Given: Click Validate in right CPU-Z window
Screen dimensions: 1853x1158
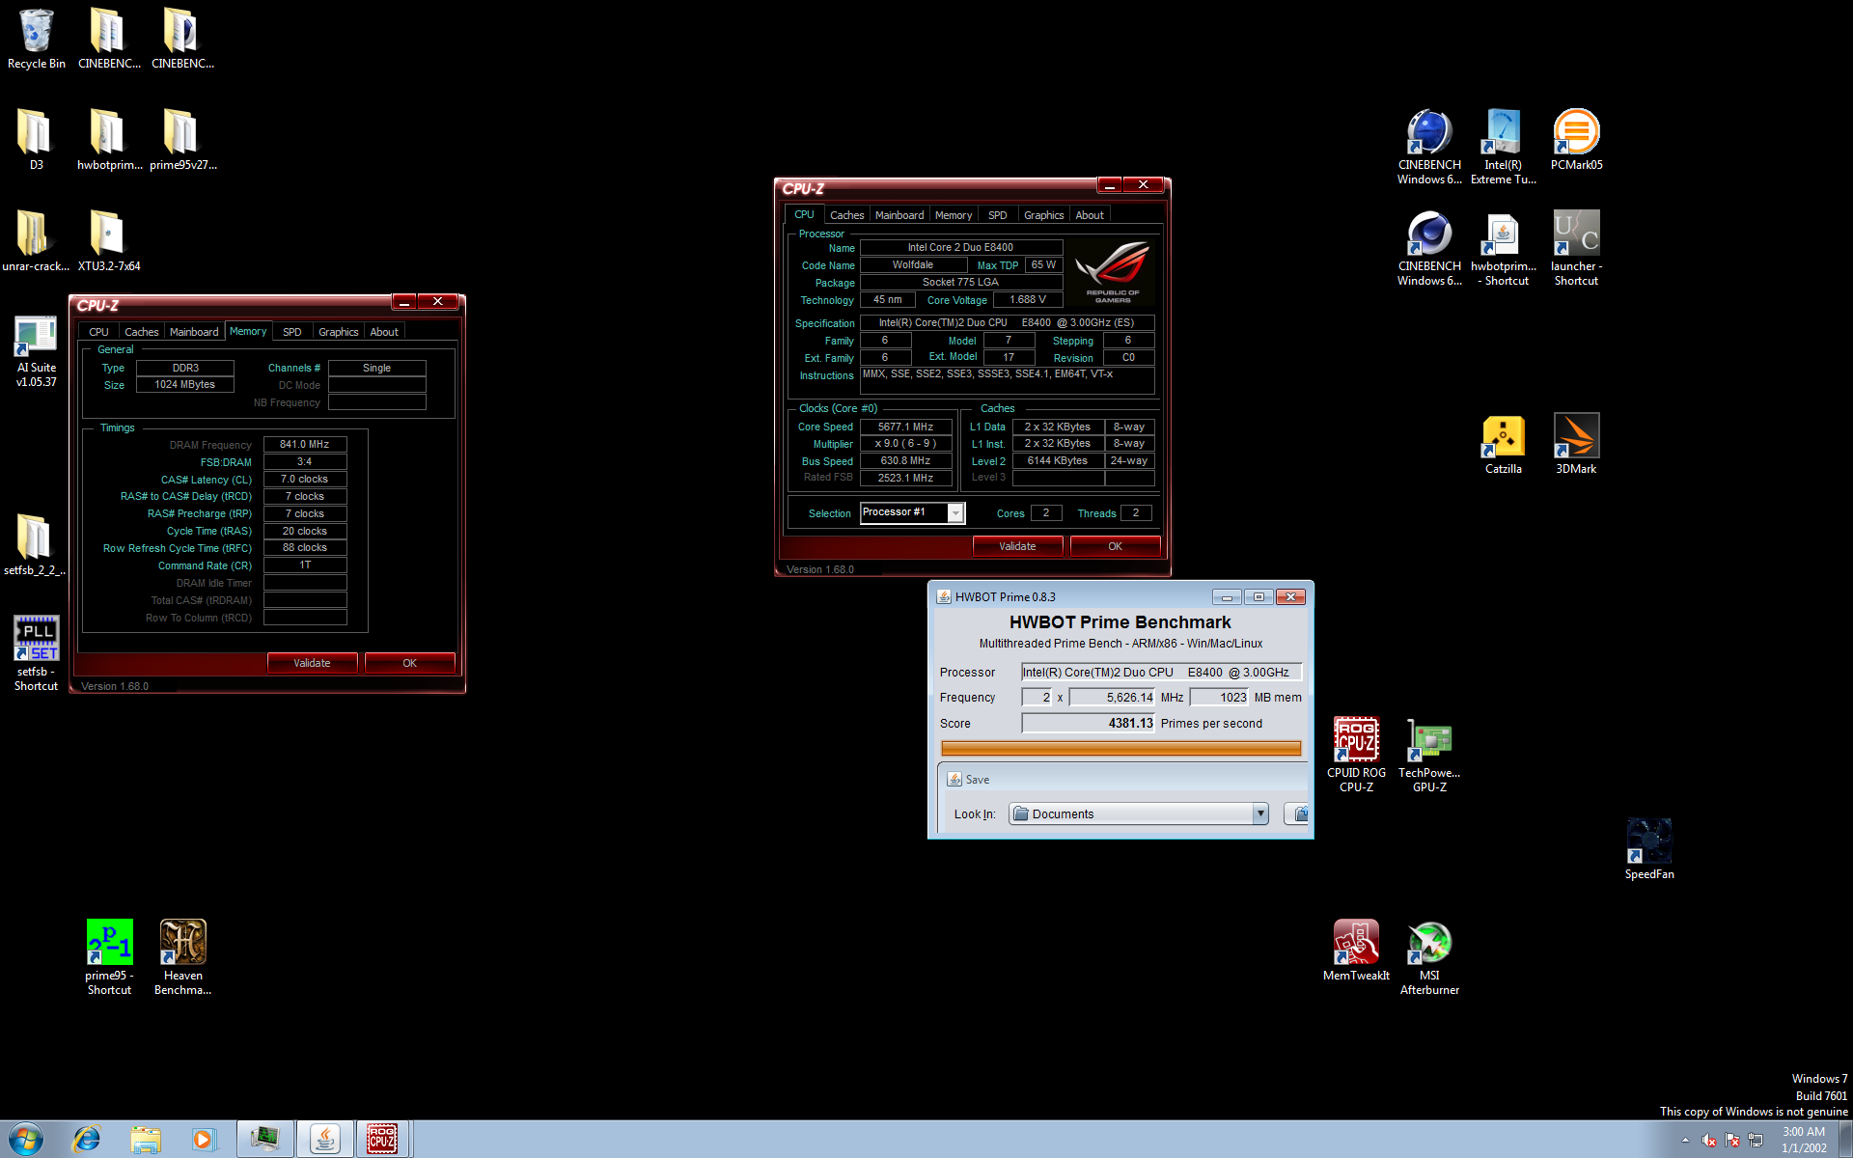Looking at the screenshot, I should 1017,546.
